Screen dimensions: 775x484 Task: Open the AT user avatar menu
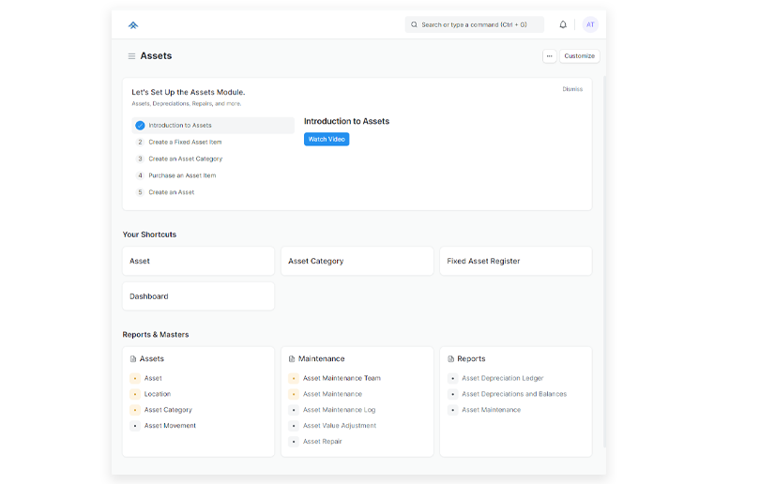(x=589, y=25)
